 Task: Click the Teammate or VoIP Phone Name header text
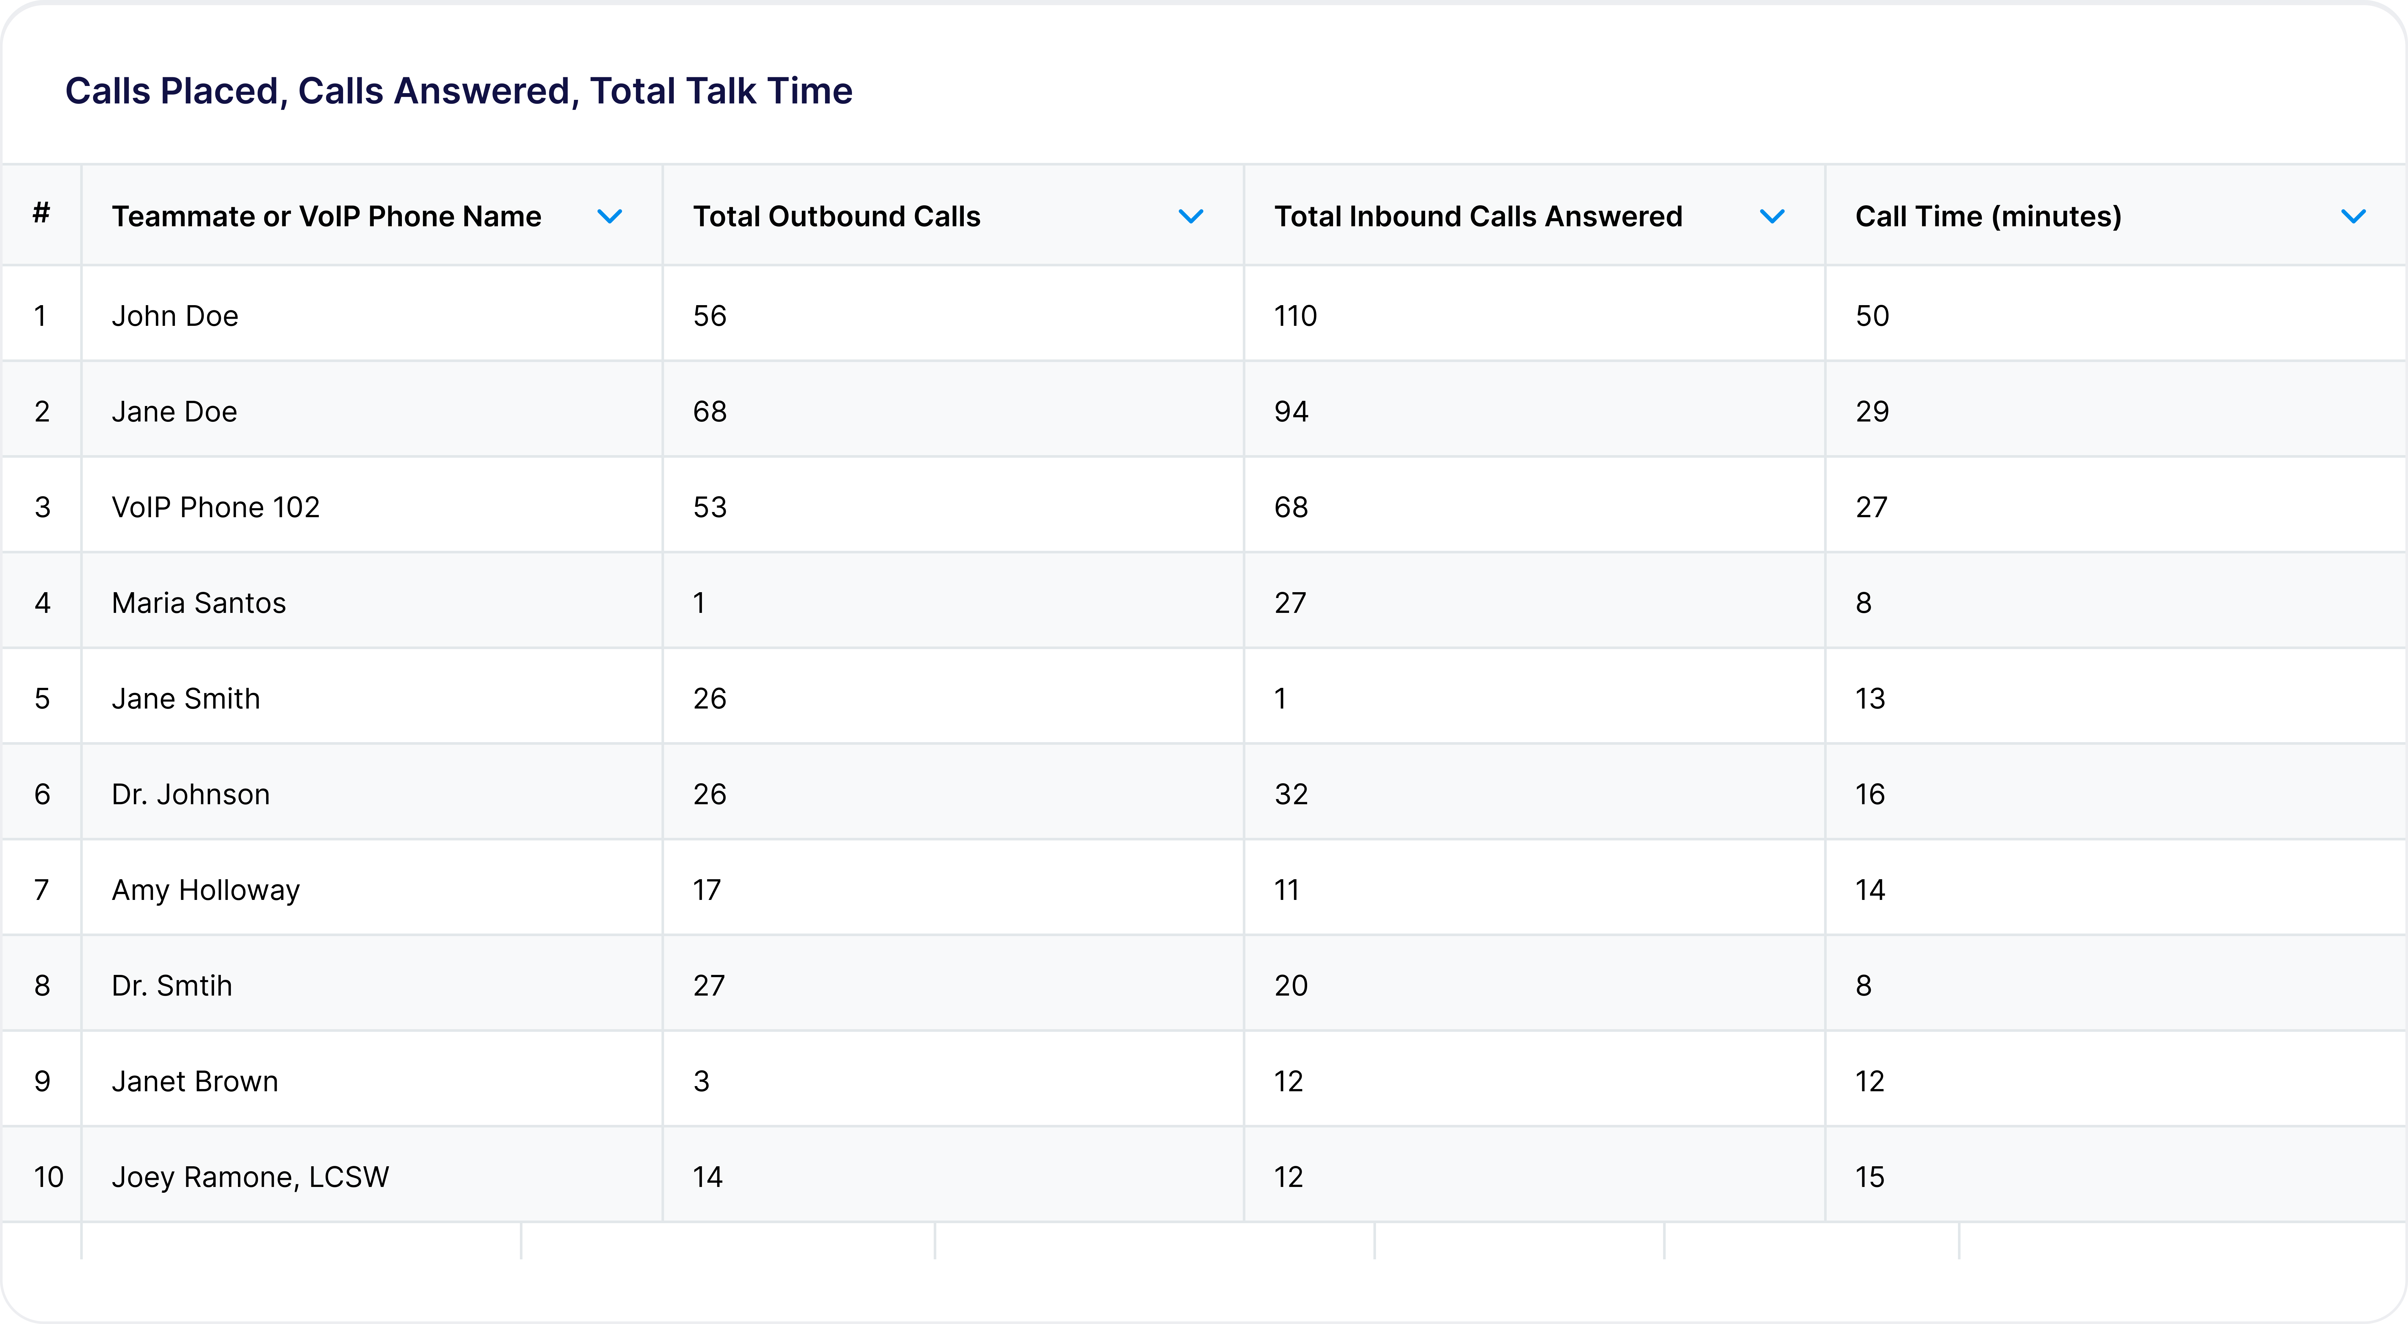tap(326, 217)
